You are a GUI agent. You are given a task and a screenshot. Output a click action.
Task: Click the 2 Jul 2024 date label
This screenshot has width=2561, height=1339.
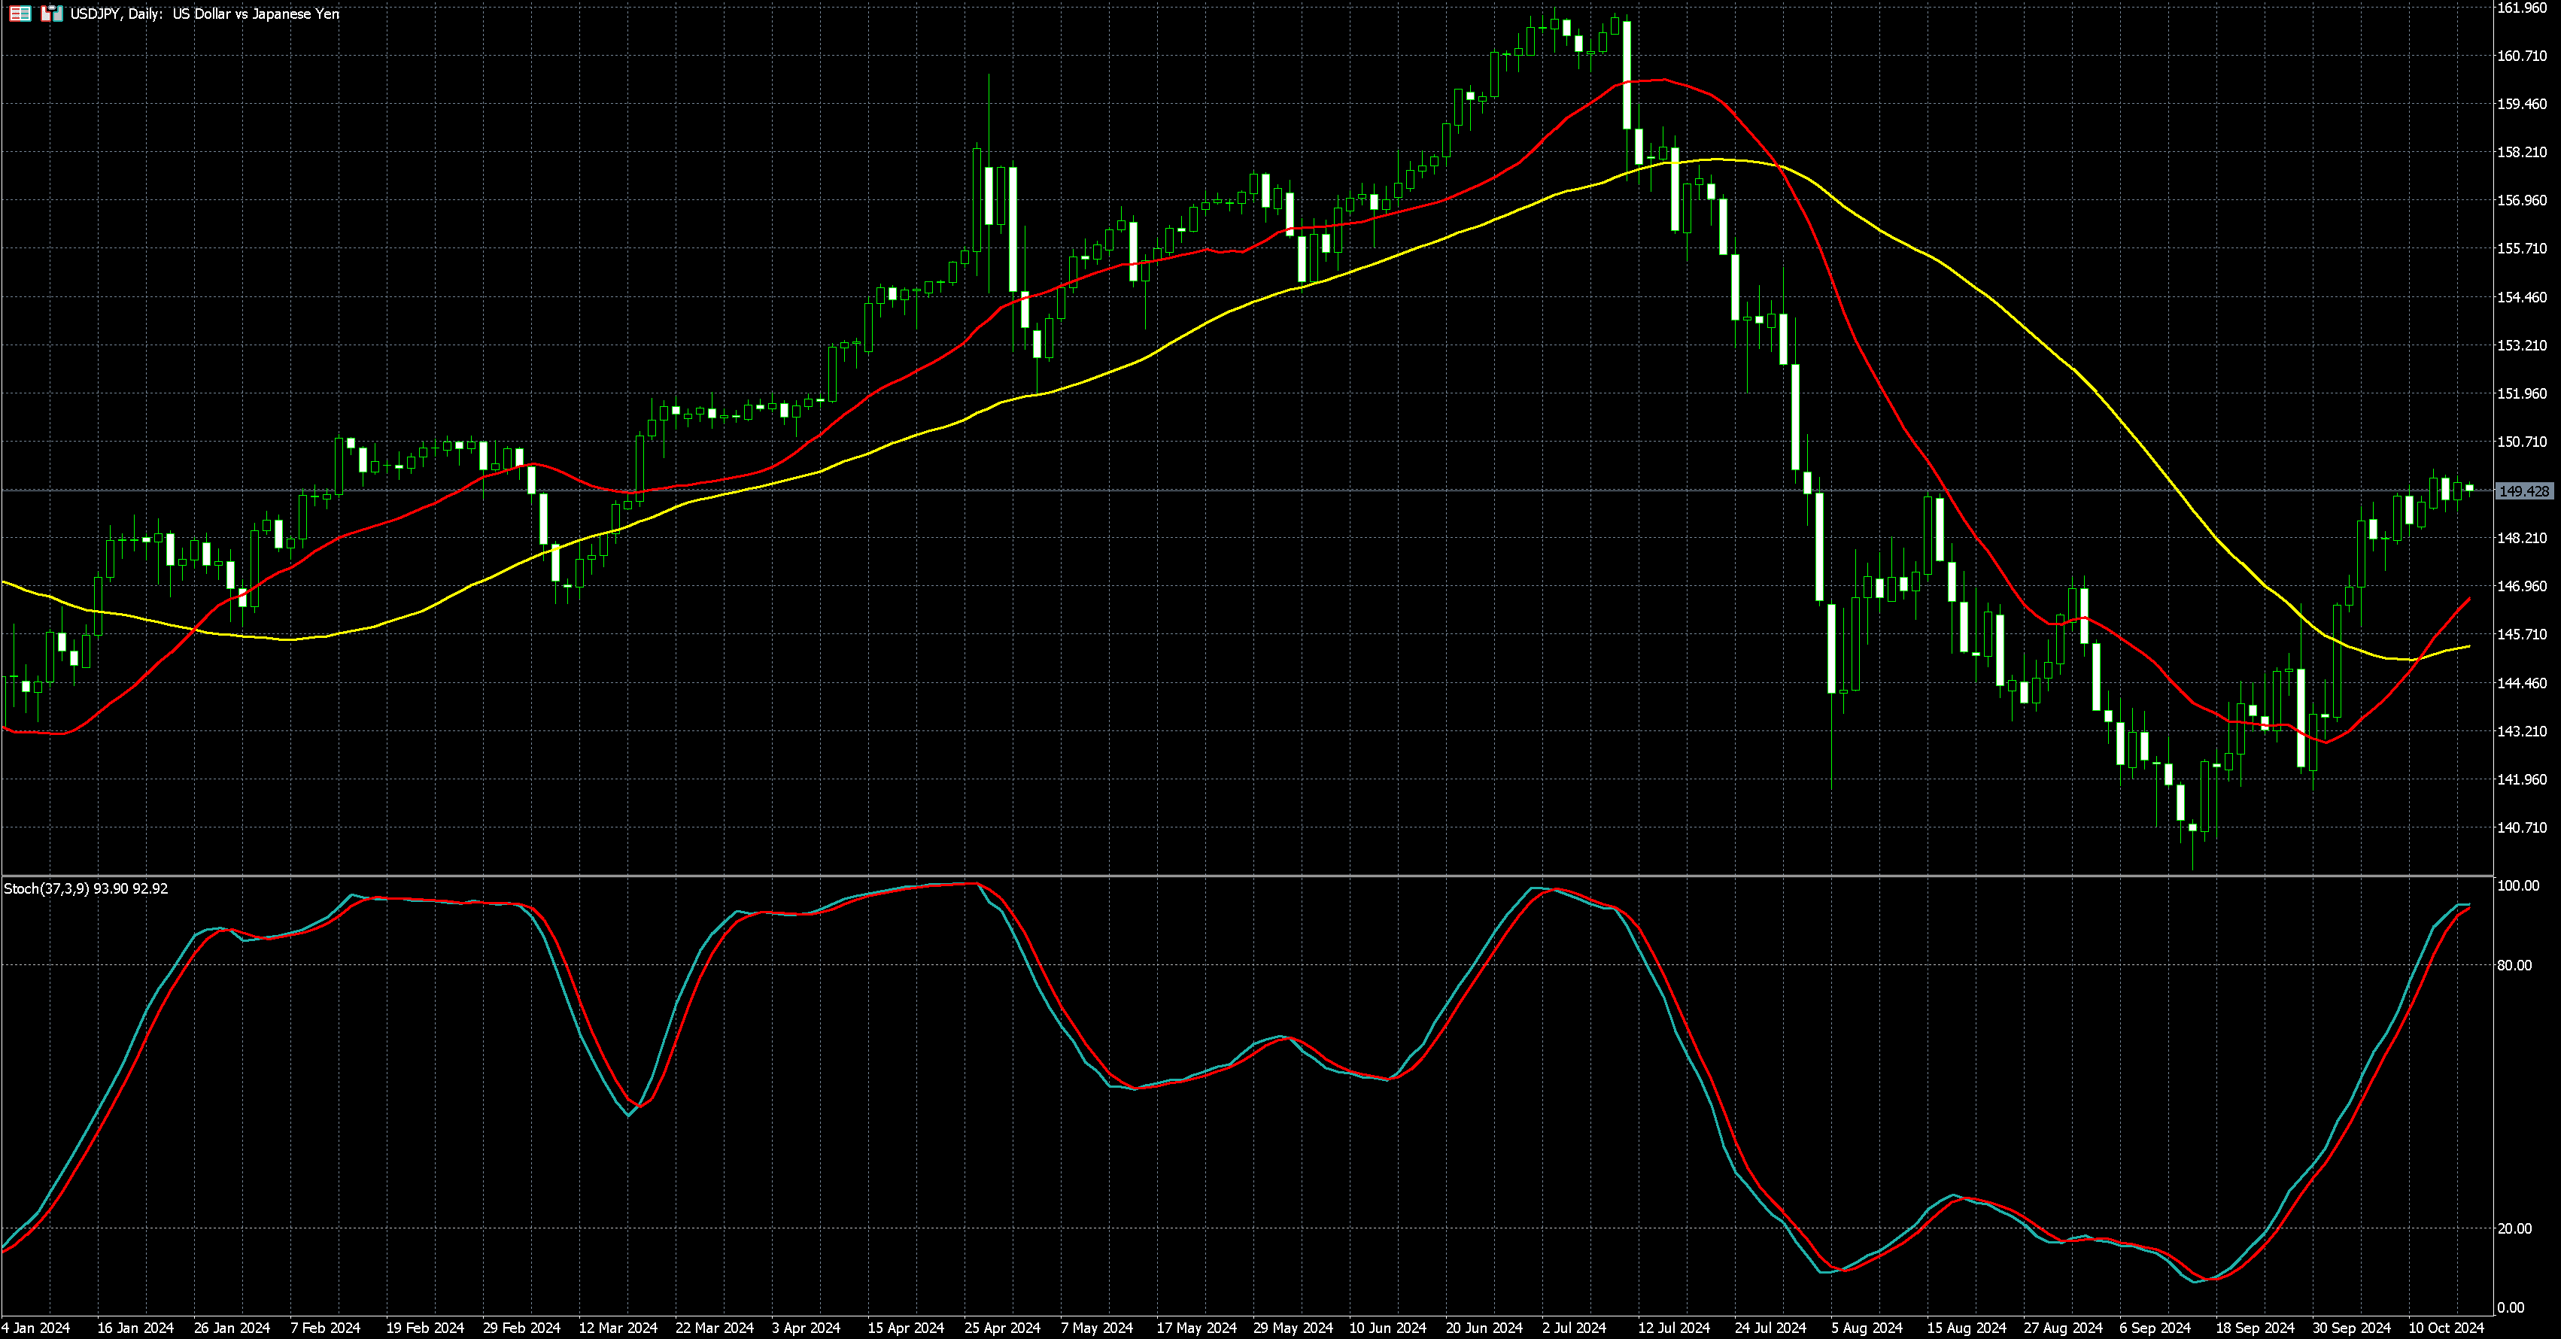(x=1574, y=1328)
